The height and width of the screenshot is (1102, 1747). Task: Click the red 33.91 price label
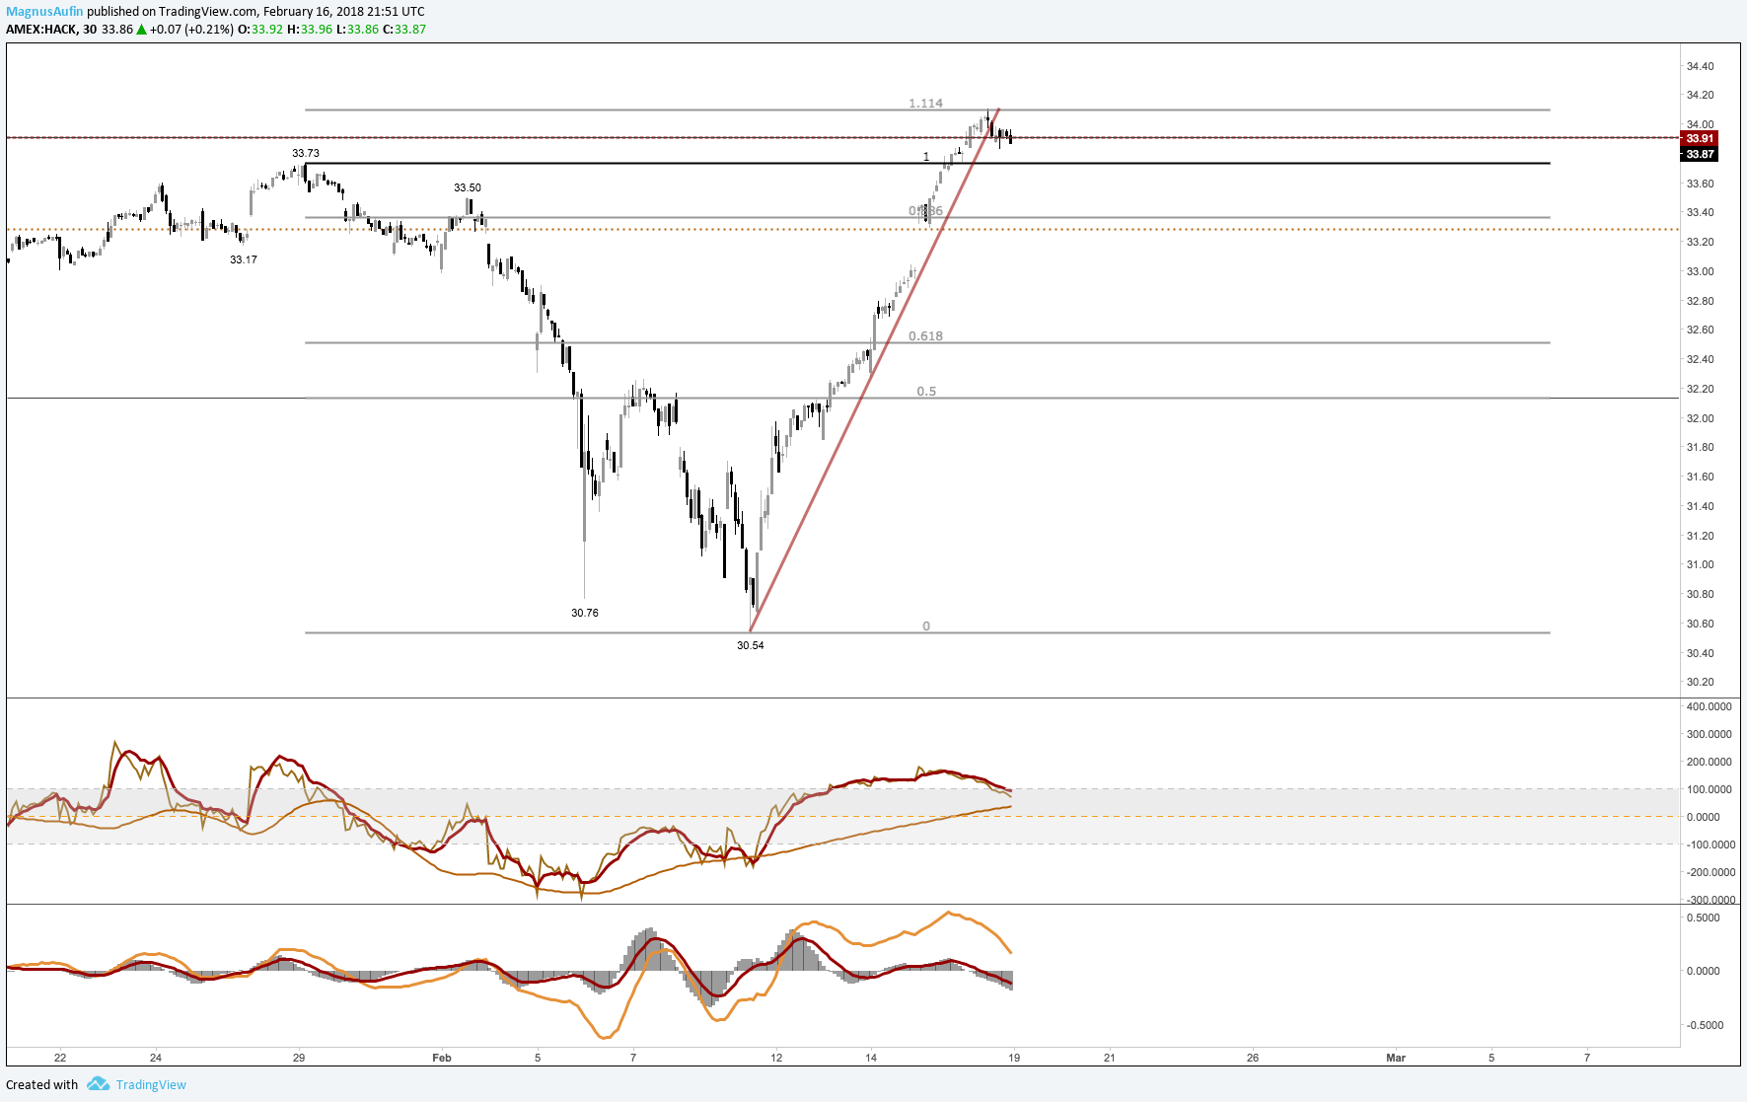(1700, 139)
